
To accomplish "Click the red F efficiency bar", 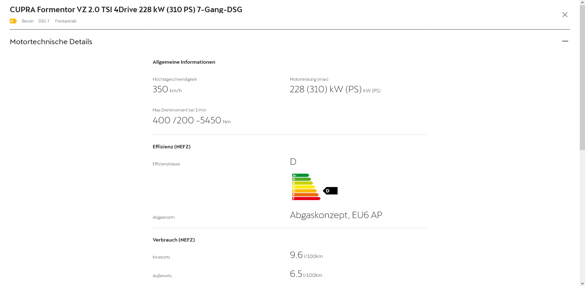I will (306, 199).
